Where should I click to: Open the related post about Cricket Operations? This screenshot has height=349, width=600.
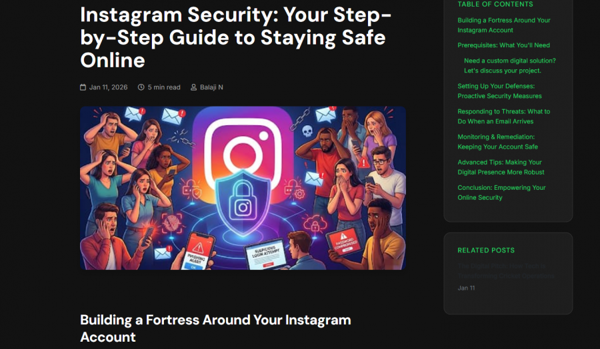point(505,271)
